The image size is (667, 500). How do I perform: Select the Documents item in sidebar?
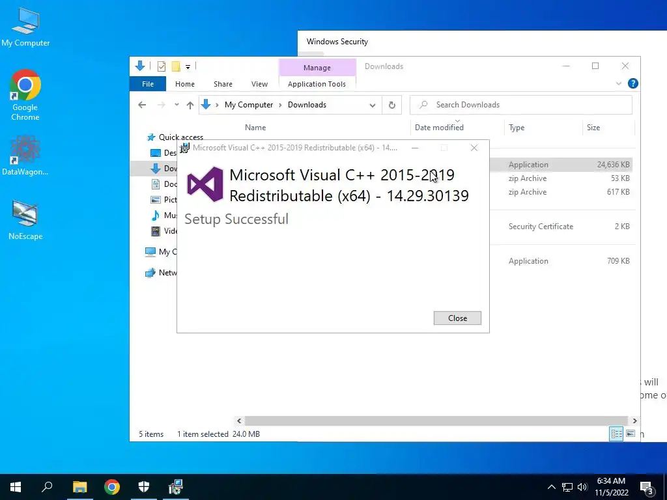163,184
